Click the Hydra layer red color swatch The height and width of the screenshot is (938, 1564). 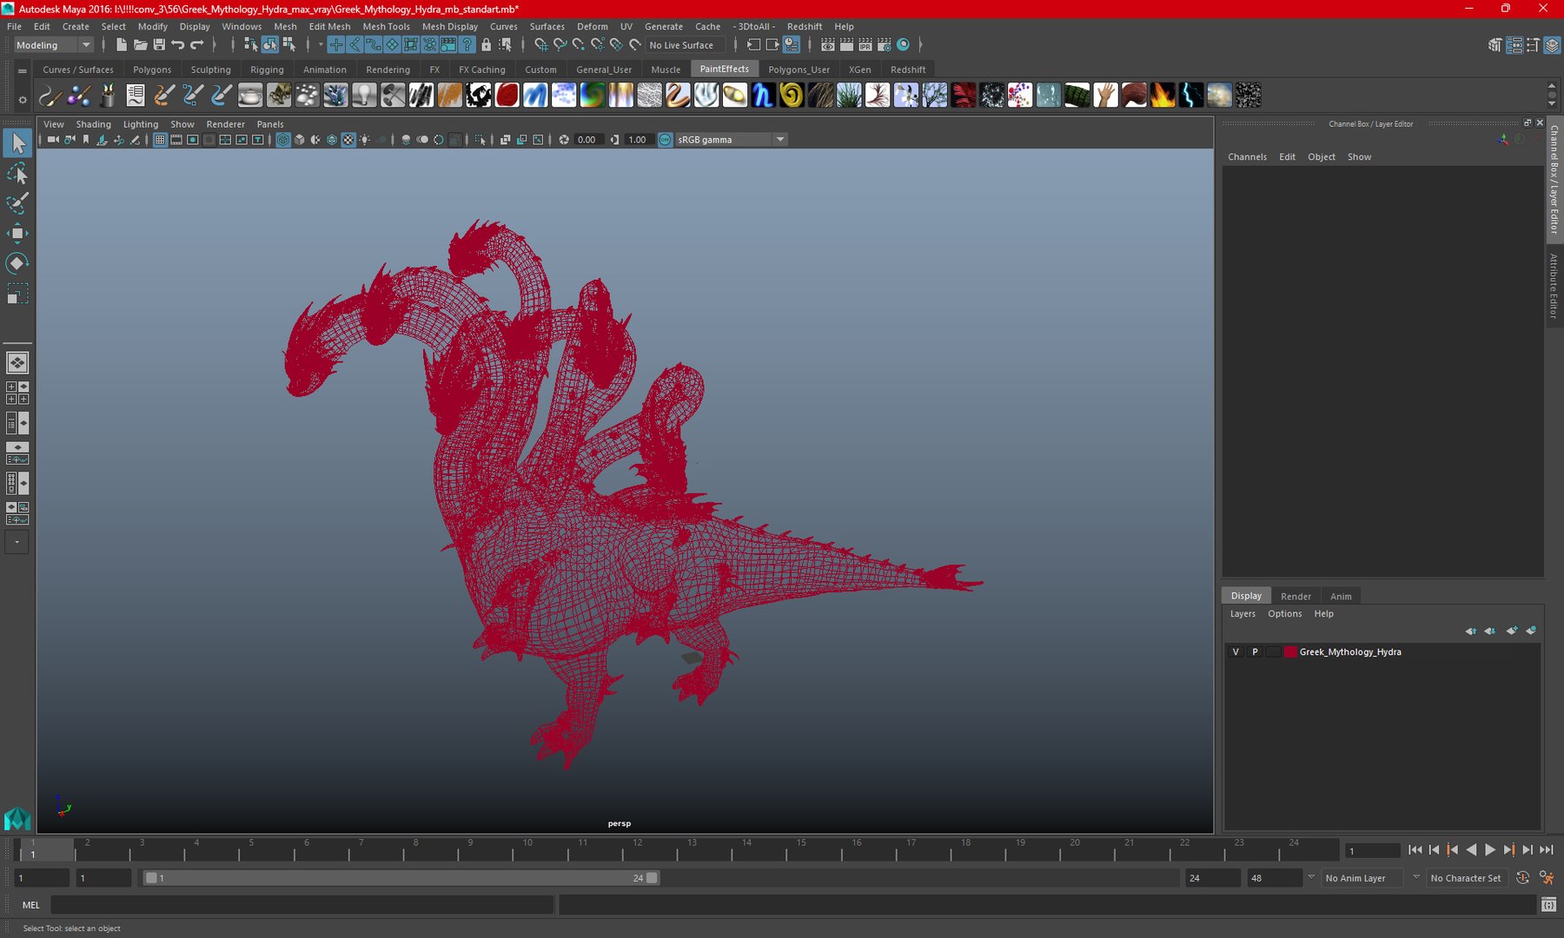pyautogui.click(x=1290, y=652)
